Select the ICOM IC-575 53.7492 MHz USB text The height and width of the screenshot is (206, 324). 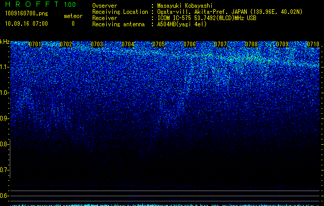pos(207,18)
